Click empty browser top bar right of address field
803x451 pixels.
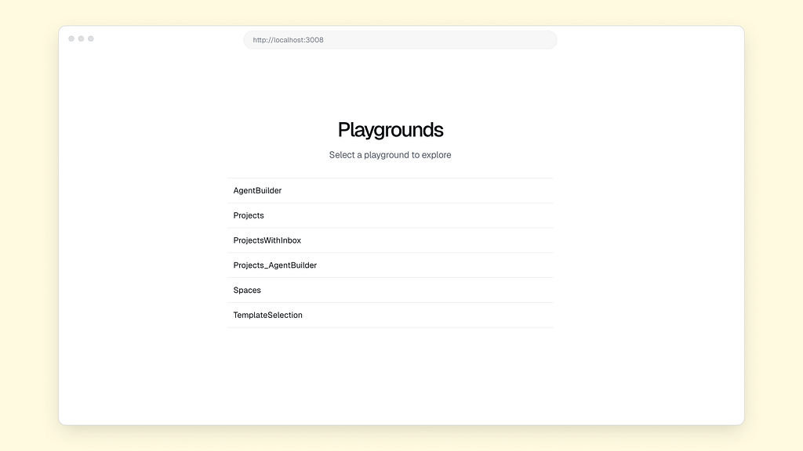[x=651, y=40]
